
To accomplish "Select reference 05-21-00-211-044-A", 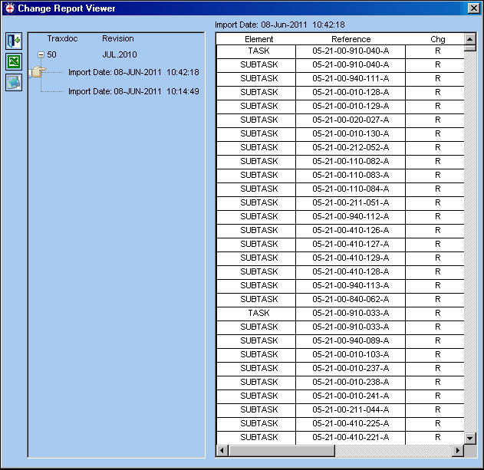I will 351,410.
